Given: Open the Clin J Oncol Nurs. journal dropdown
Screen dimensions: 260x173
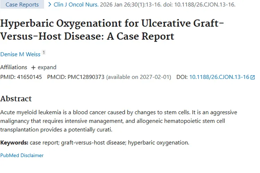Looking at the screenshot, I should pyautogui.click(x=76, y=4).
